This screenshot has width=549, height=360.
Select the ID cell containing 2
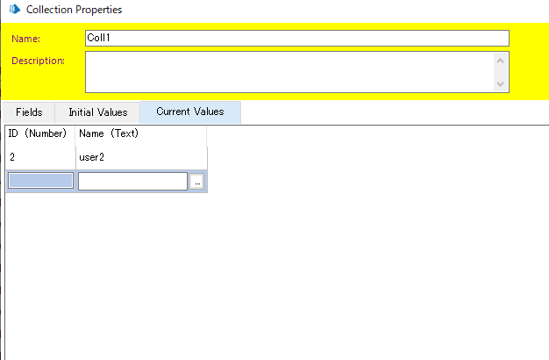pos(39,157)
